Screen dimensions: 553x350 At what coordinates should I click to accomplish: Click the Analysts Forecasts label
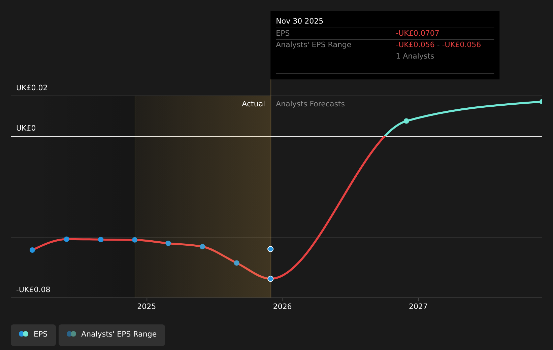(x=310, y=104)
